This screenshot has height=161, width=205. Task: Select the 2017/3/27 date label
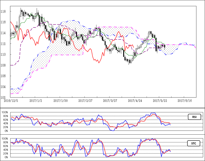(109, 100)
